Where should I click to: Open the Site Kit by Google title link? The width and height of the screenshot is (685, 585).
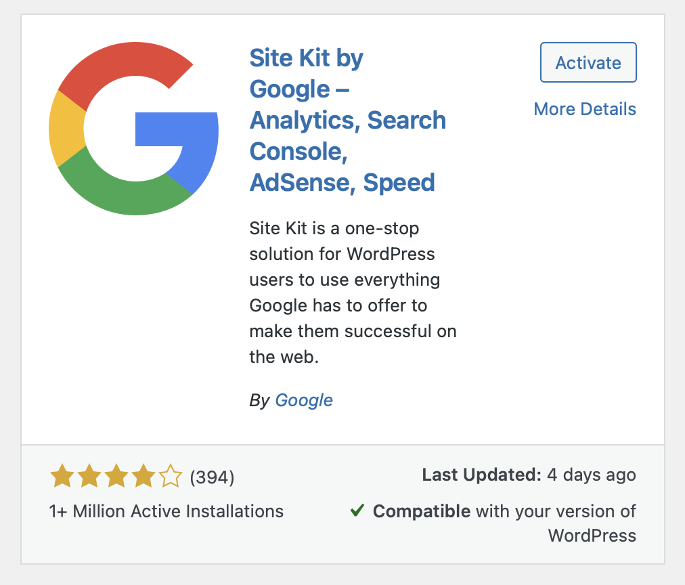[x=347, y=120]
